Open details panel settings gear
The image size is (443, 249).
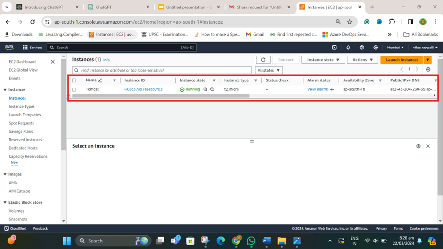(x=418, y=146)
